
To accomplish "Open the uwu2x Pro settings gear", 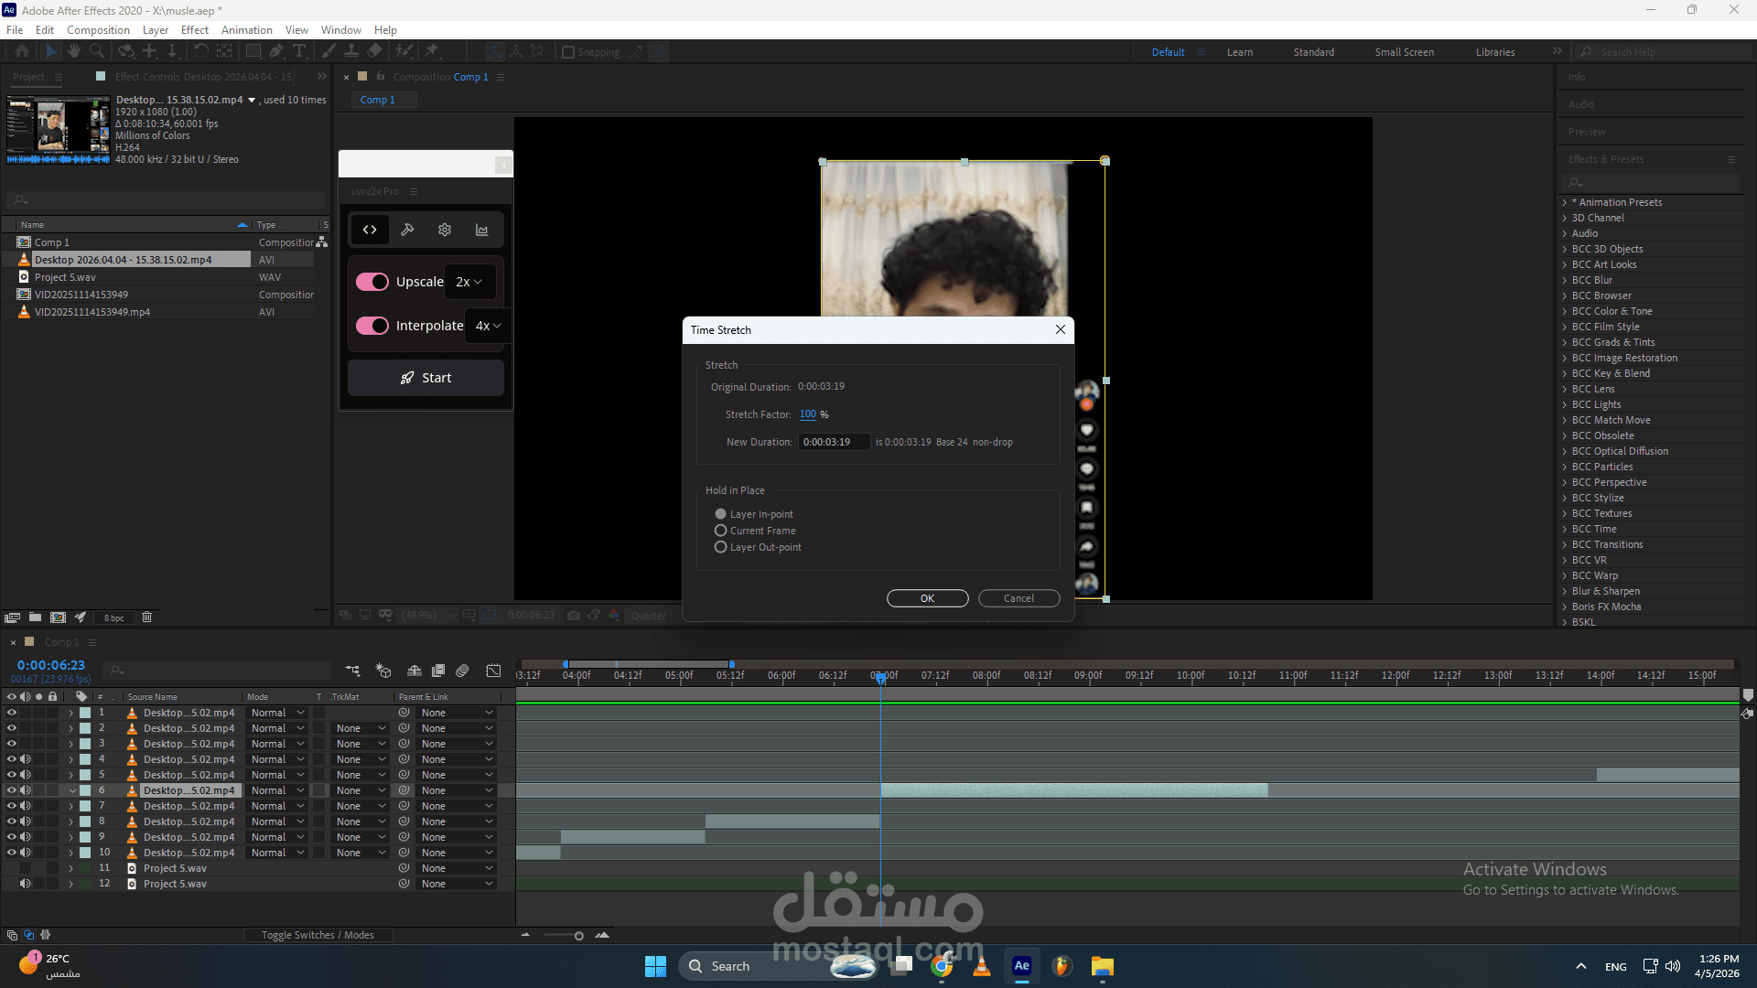I will pos(445,230).
